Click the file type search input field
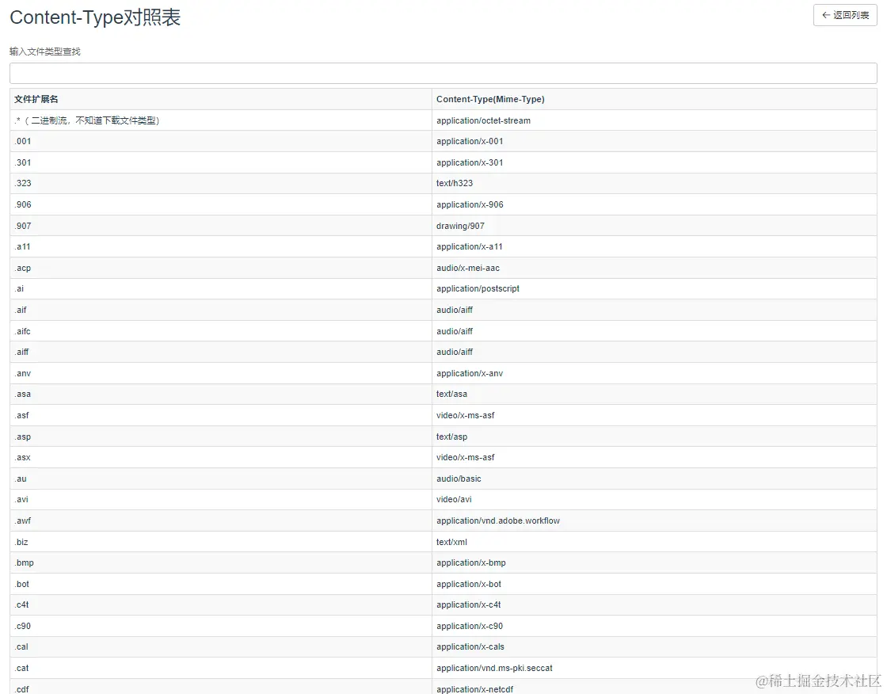Image resolution: width=887 pixels, height=694 pixels. [x=443, y=72]
